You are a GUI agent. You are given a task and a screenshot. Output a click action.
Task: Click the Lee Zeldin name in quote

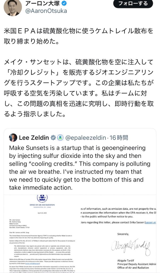34,138
